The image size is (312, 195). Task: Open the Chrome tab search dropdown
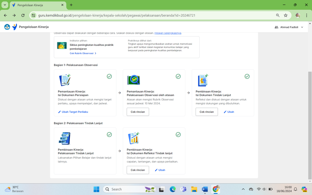pyautogui.click(x=5, y=5)
